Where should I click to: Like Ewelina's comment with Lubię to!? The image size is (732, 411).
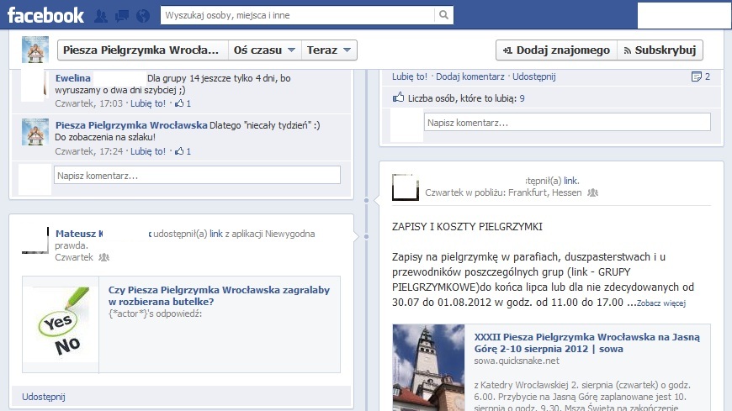tap(148, 103)
